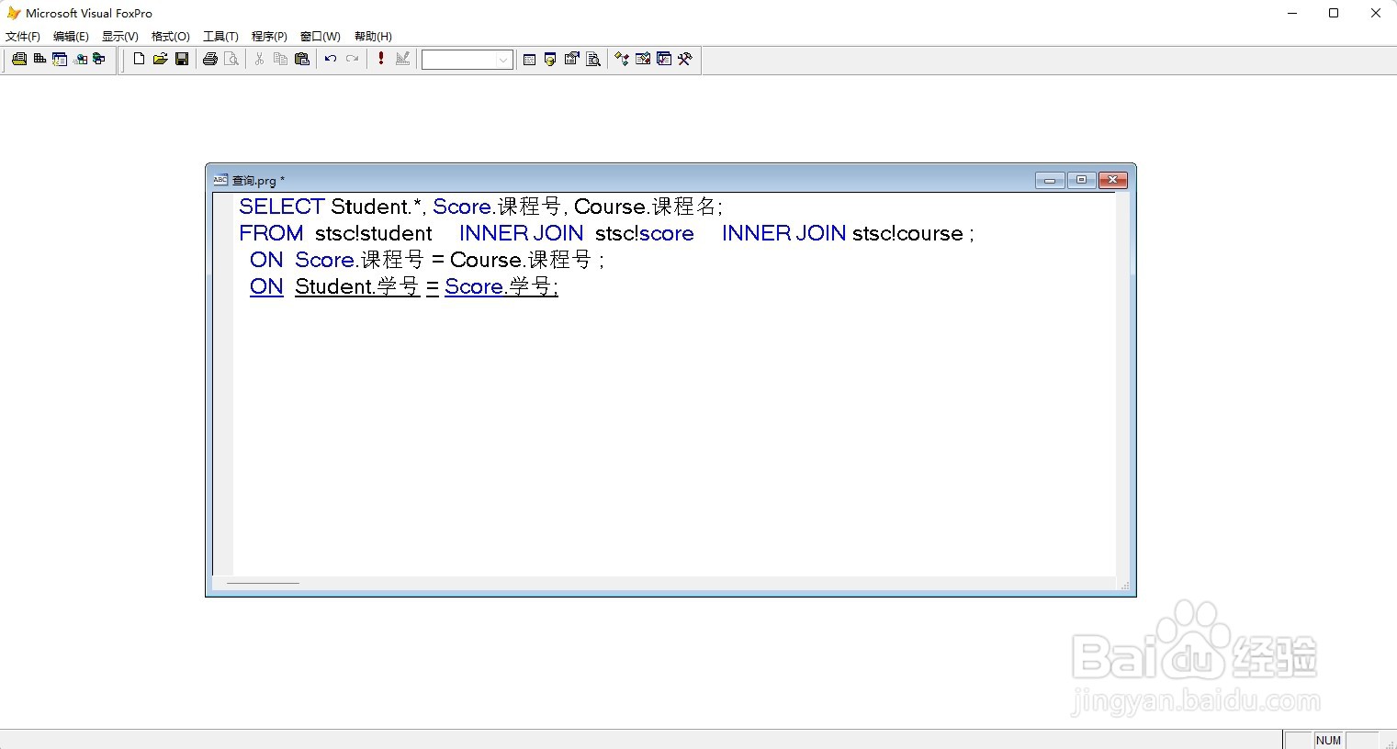The image size is (1397, 749).
Task: Maximize the 查询.prg editor window
Action: coord(1081,180)
